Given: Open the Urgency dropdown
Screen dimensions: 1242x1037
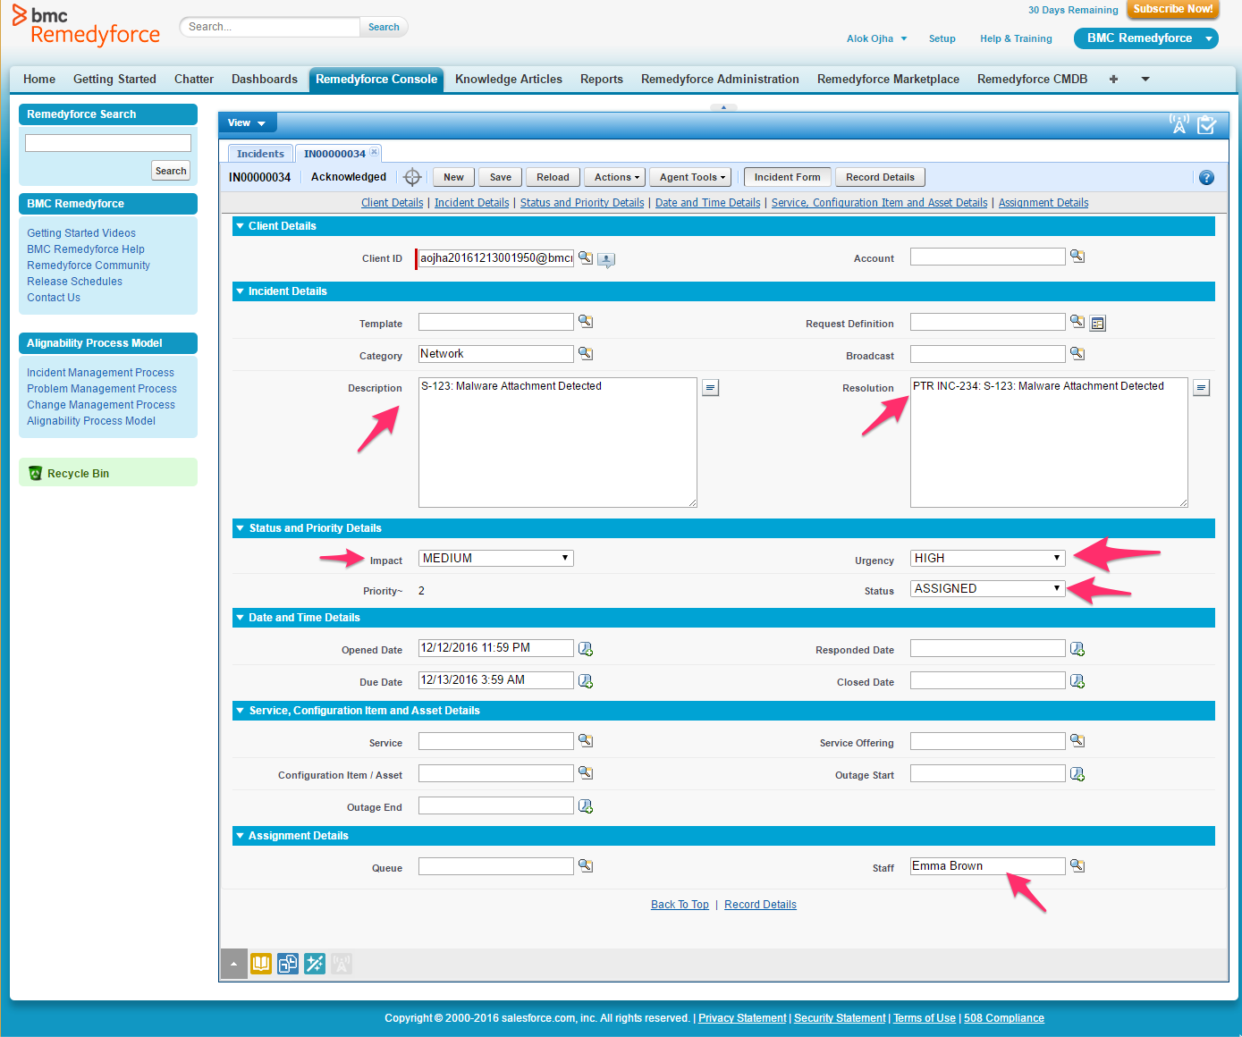Looking at the screenshot, I should (988, 558).
